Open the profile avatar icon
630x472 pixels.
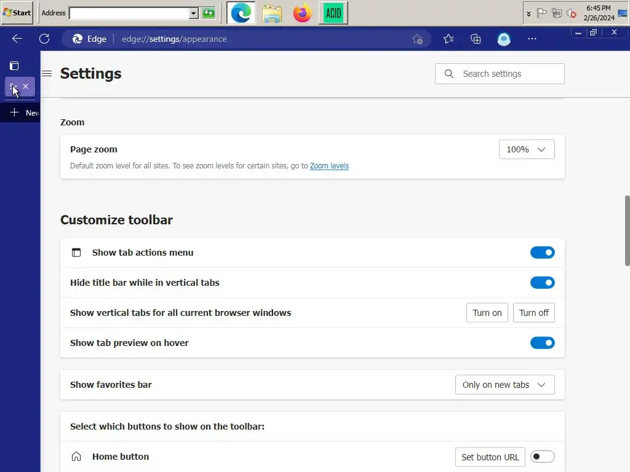click(504, 39)
